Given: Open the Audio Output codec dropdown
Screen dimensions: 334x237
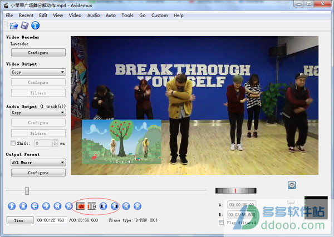Looking at the screenshot, I should 38,113.
